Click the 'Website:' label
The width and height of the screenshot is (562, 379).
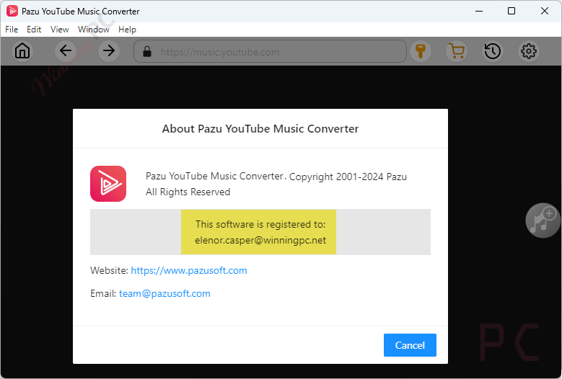click(x=109, y=270)
